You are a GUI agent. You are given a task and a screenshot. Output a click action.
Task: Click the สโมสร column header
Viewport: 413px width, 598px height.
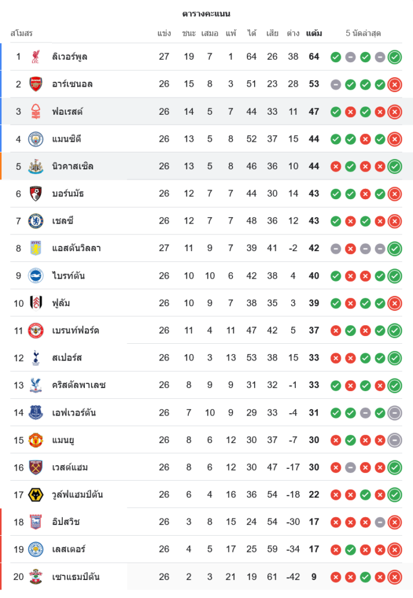click(x=22, y=33)
